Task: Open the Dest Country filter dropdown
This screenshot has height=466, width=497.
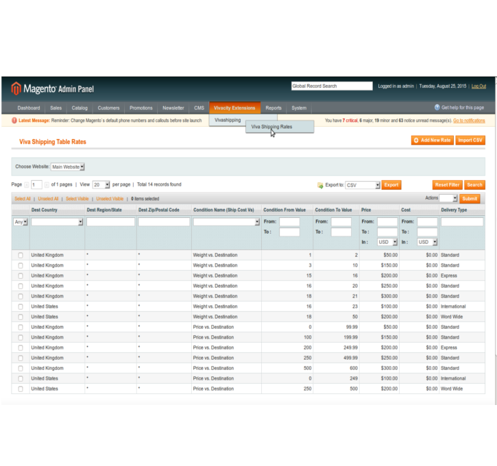Action: [x=57, y=222]
